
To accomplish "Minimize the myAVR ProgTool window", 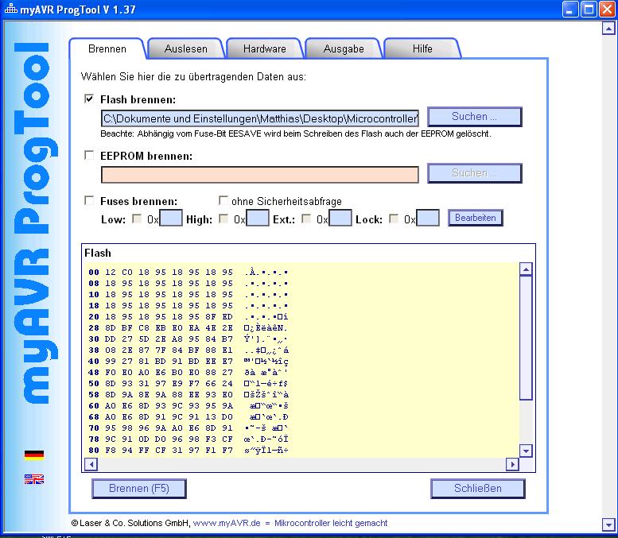I will point(570,10).
